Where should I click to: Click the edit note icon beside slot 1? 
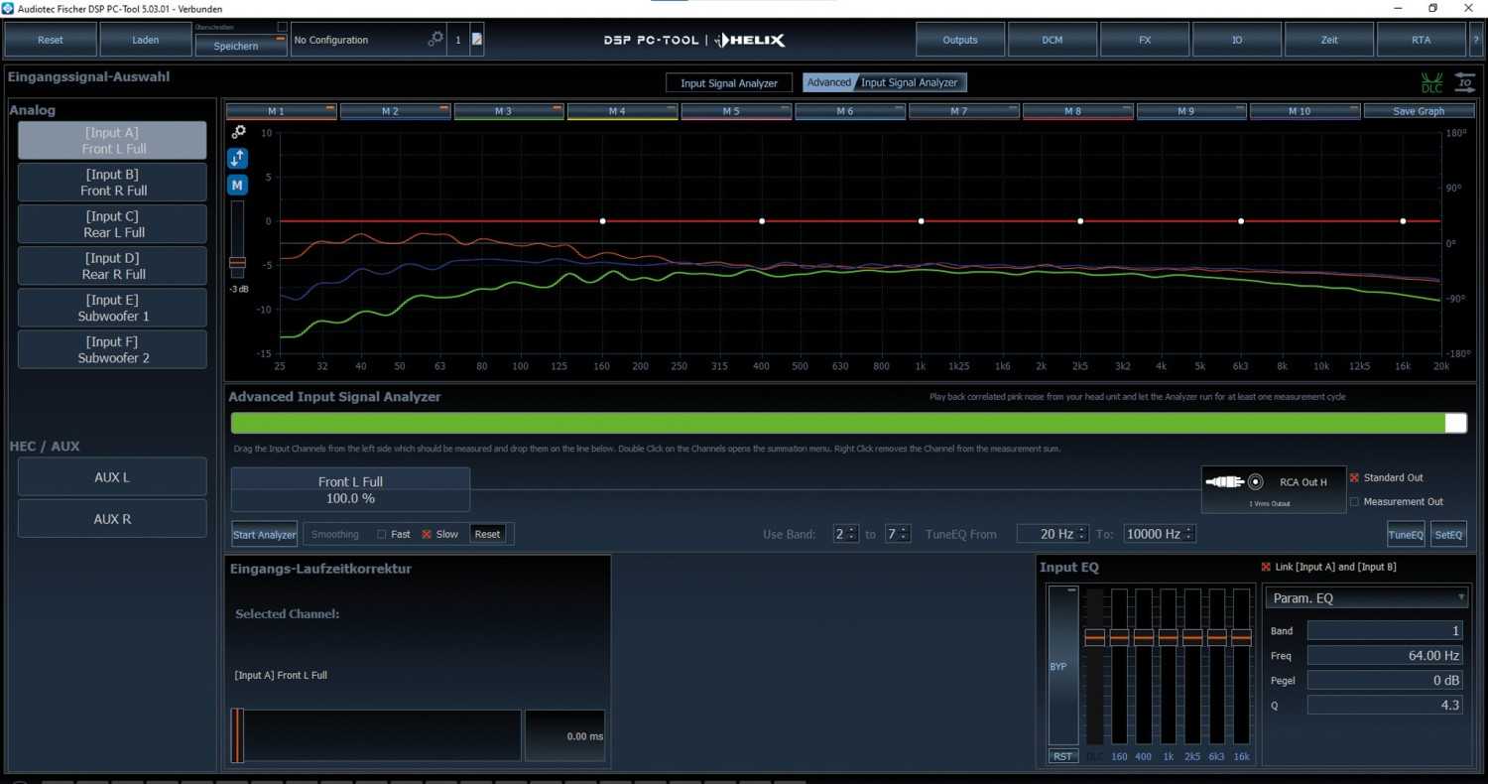click(477, 40)
